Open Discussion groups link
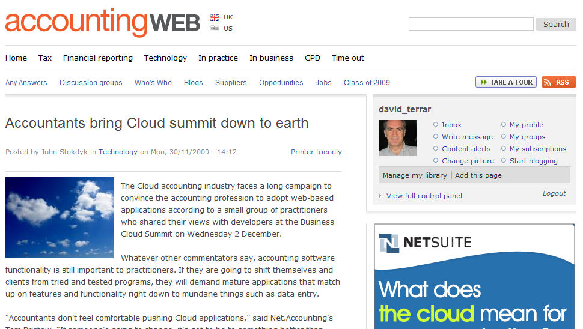The width and height of the screenshot is (583, 329). click(x=91, y=83)
